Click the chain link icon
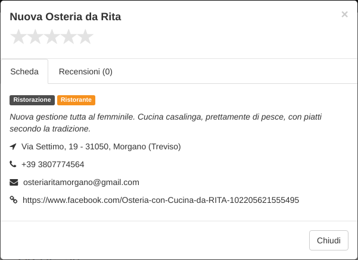This screenshot has height=260, width=358. tap(14, 200)
